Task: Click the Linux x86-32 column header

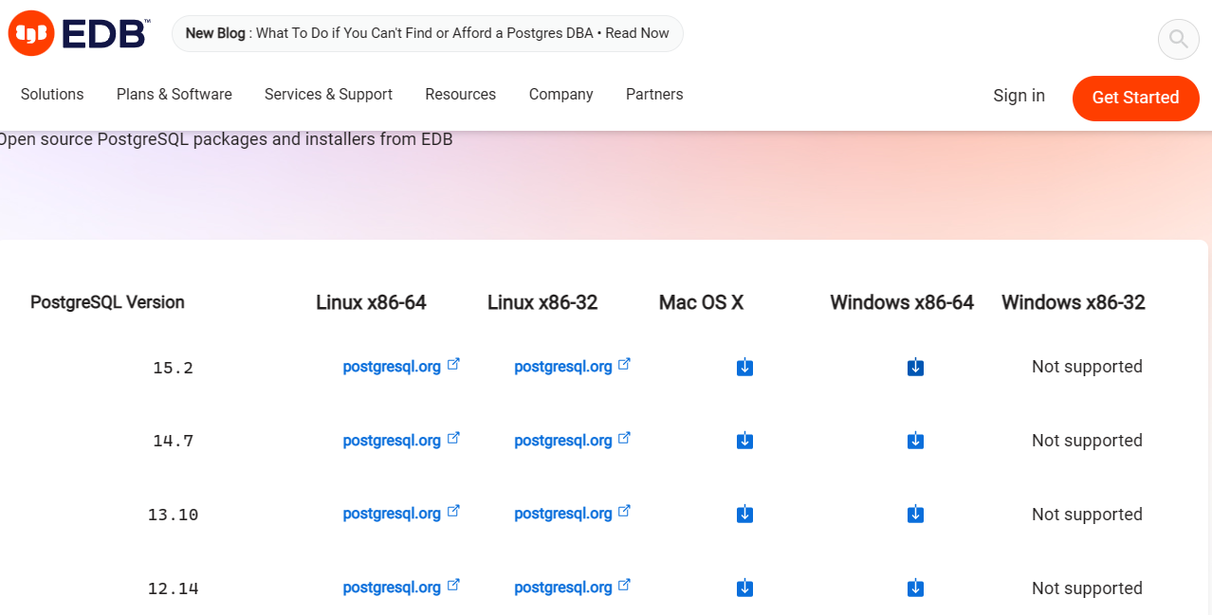Action: (542, 302)
